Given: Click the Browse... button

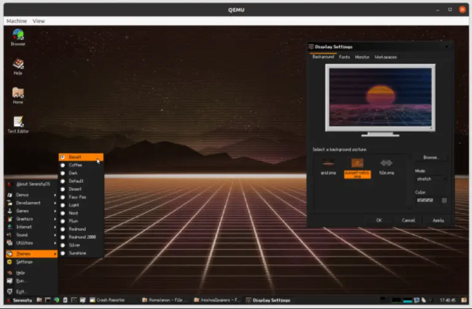Looking at the screenshot, I should tap(431, 158).
